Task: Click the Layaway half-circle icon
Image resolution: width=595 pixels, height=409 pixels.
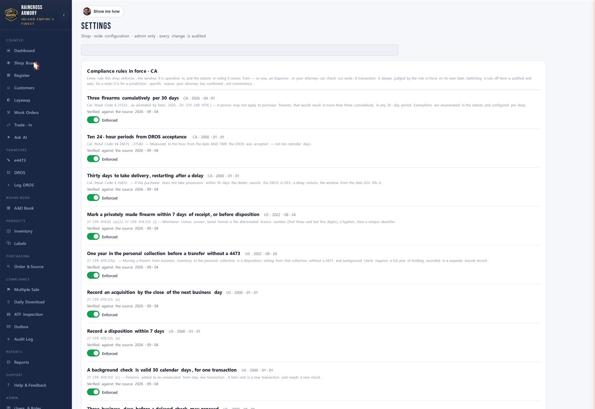Action: 9,100
